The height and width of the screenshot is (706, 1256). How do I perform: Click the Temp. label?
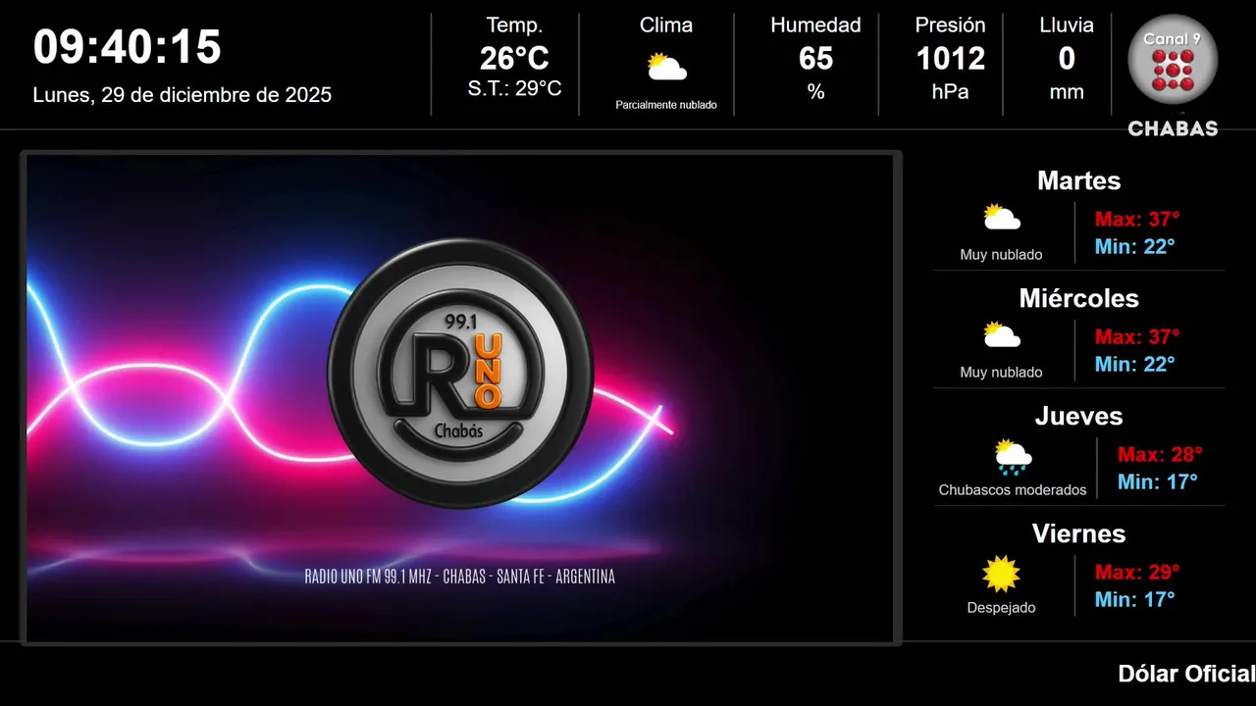coord(514,25)
